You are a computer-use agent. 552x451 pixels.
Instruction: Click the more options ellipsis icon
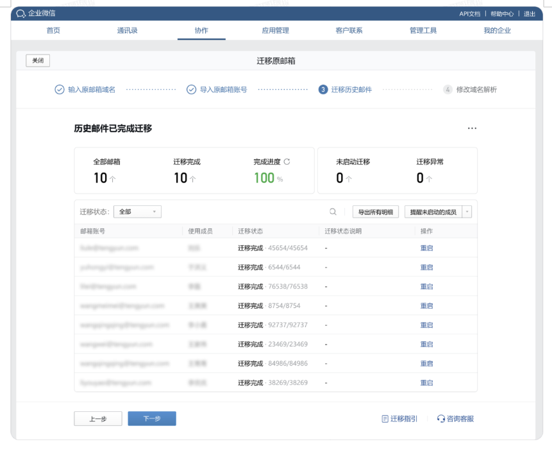point(472,128)
